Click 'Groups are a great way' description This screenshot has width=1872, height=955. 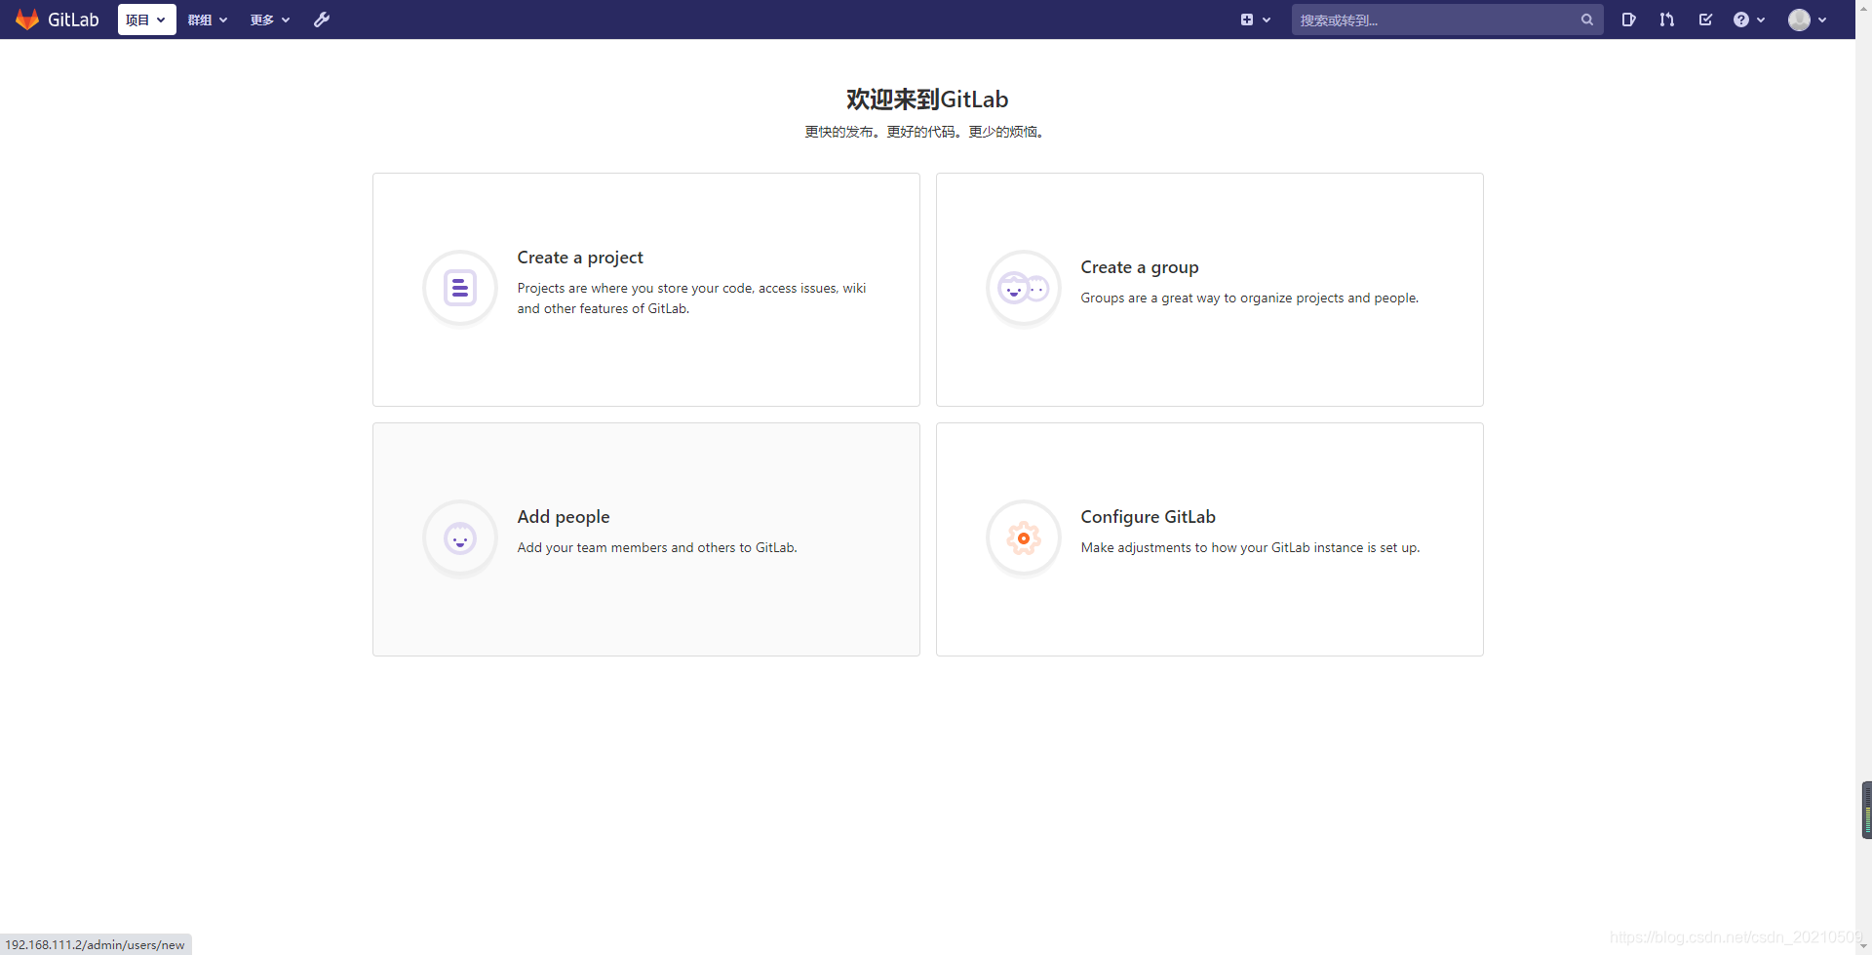tap(1250, 298)
